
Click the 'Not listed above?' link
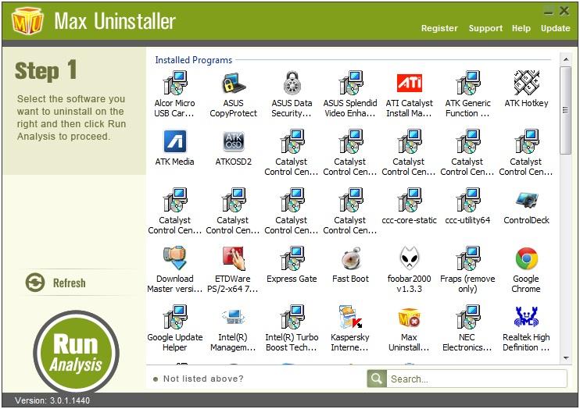point(203,379)
